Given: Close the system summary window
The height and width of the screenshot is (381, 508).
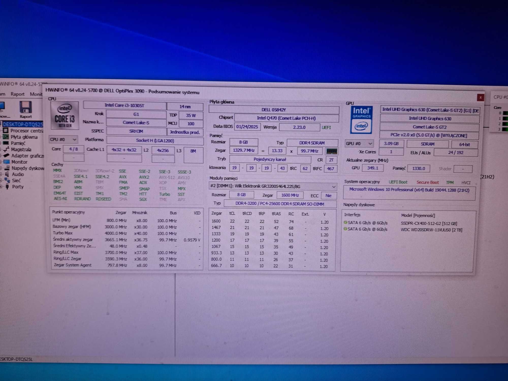Looking at the screenshot, I should click(x=480, y=98).
